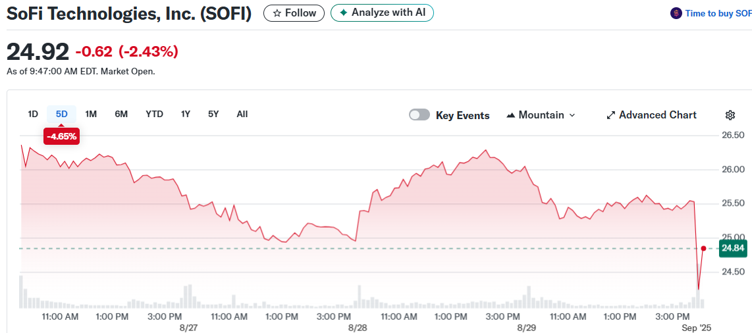
Task: Open Analyze with AI
Action: coord(382,13)
